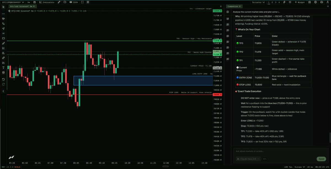This screenshot has height=169, width=331.
Task: Switch to workspace 3
Action: point(276,2)
